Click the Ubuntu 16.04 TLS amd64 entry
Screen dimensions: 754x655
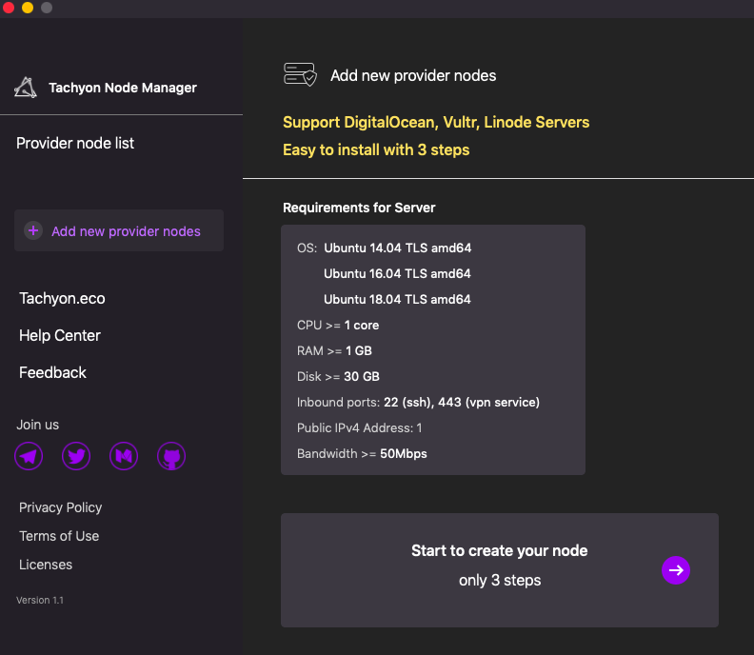[x=397, y=273]
